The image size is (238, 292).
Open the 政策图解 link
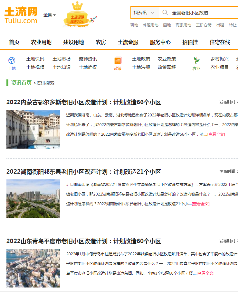click(167, 67)
